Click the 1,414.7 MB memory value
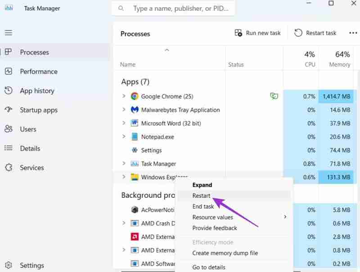The width and height of the screenshot is (360, 272). (x=336, y=96)
